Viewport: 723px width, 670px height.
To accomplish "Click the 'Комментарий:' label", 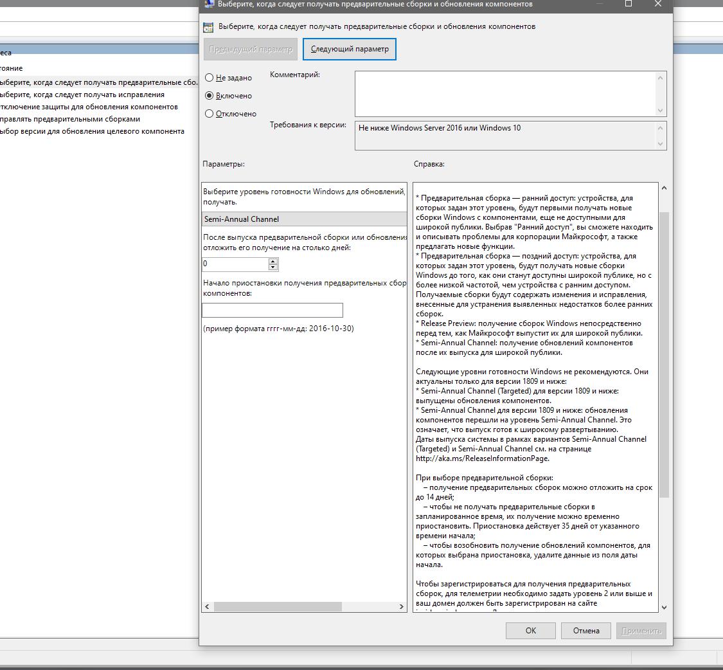I will [x=294, y=75].
